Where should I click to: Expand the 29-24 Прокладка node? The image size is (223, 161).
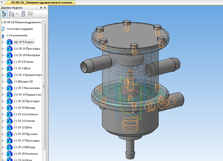tap(3, 49)
